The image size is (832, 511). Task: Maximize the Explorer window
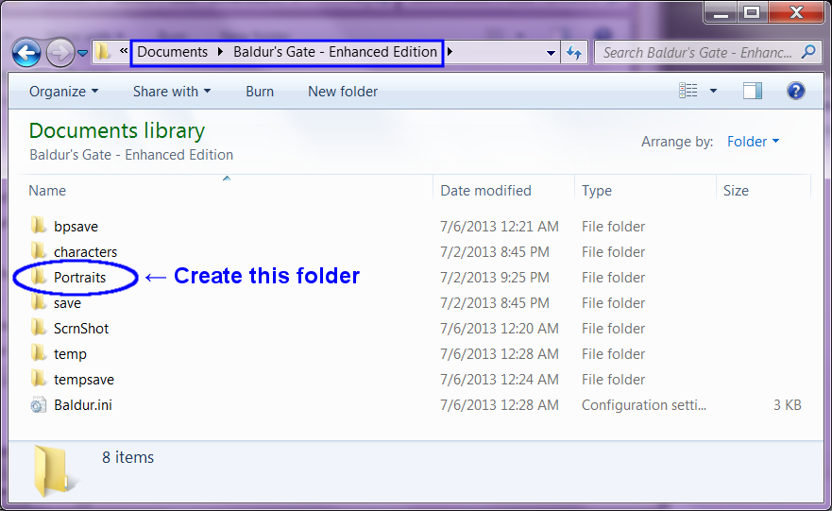click(x=752, y=12)
